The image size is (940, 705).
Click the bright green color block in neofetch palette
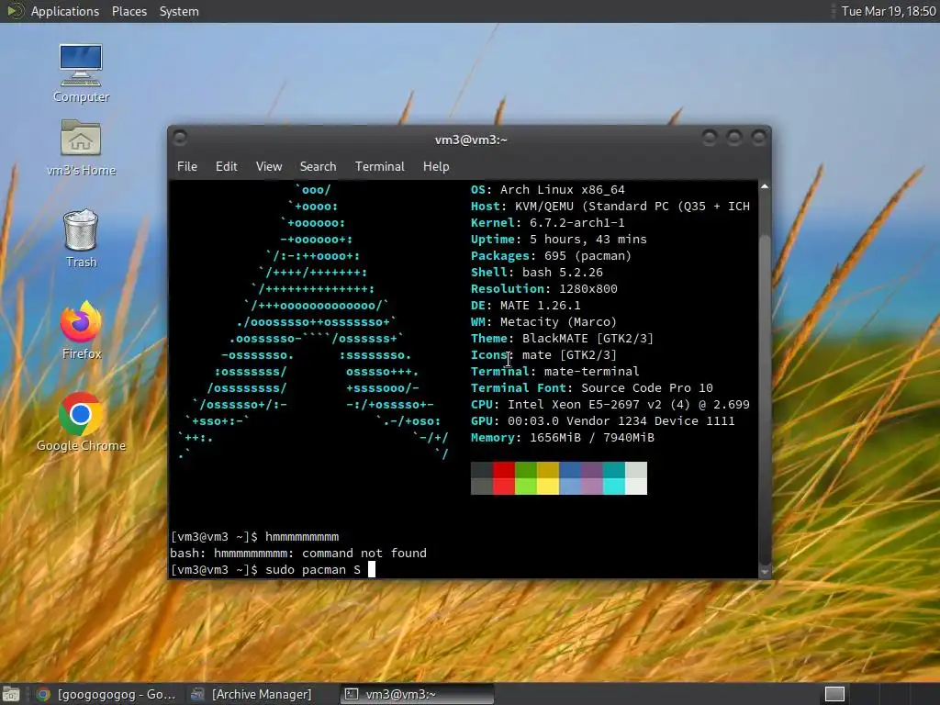[526, 487]
